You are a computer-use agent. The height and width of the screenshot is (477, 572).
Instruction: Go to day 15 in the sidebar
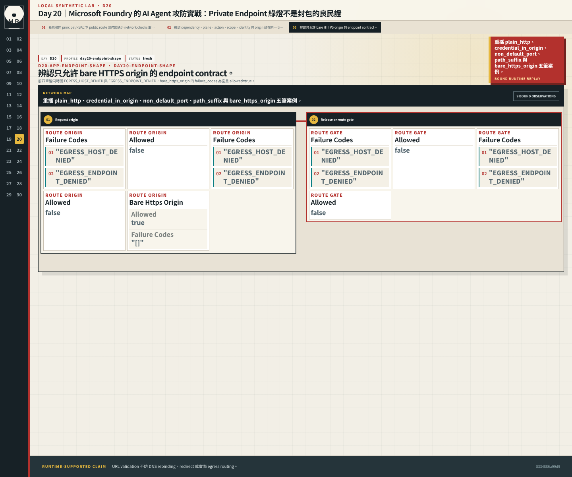point(9,117)
